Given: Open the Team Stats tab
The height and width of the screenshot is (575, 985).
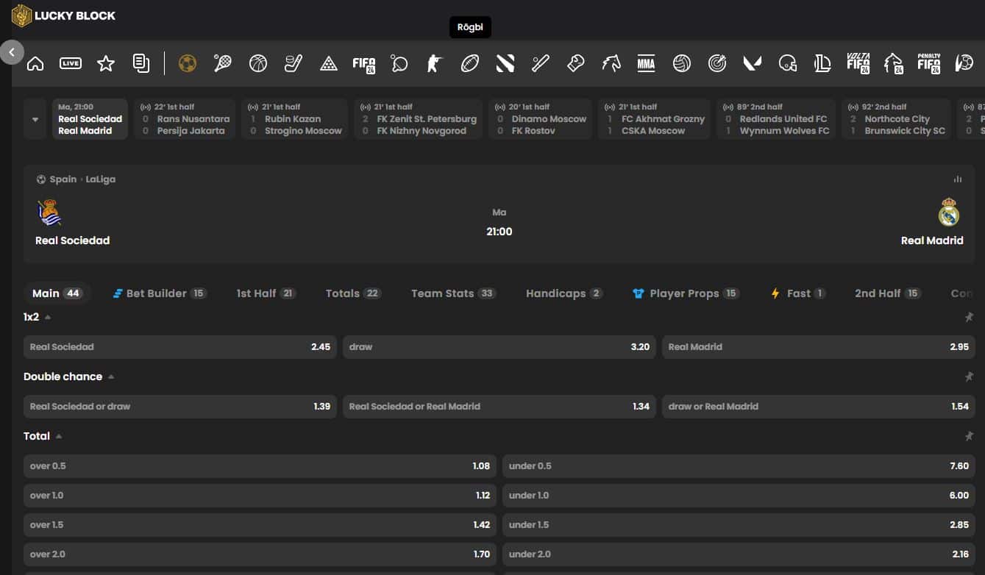Looking at the screenshot, I should click(x=453, y=293).
